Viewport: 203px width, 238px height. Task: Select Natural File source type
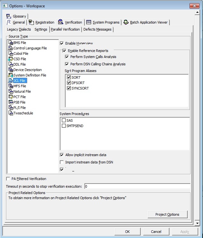[x=22, y=91]
